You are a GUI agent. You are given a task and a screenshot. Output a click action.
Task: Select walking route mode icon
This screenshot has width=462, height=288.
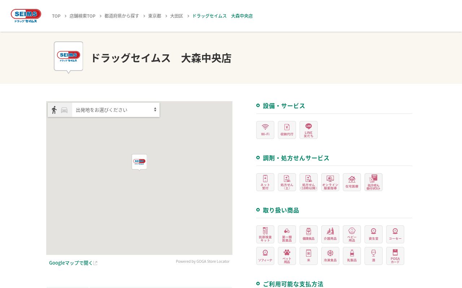pos(54,110)
